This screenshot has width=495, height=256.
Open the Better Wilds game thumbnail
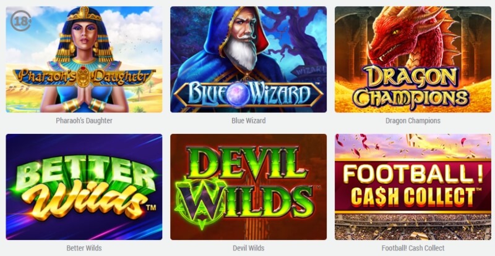click(84, 187)
